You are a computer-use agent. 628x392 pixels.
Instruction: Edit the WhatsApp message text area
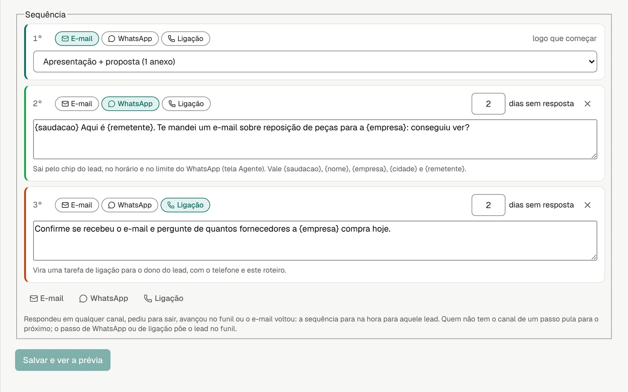[315, 139]
